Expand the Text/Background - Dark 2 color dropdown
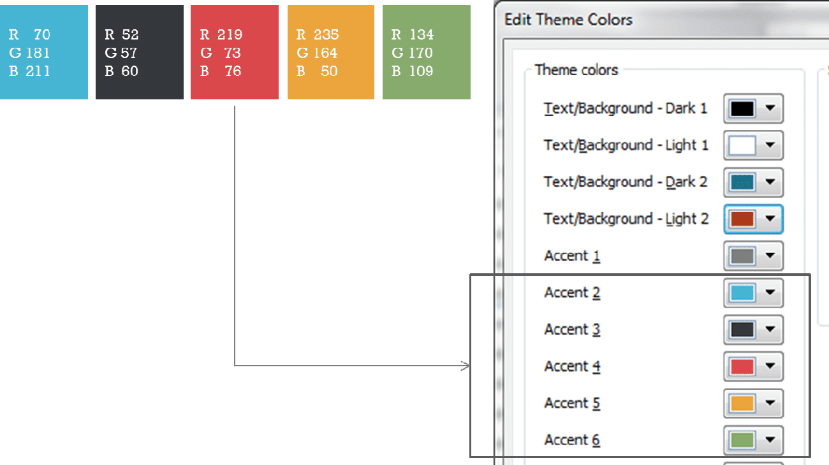Viewport: 829px width, 465px height. (x=768, y=182)
